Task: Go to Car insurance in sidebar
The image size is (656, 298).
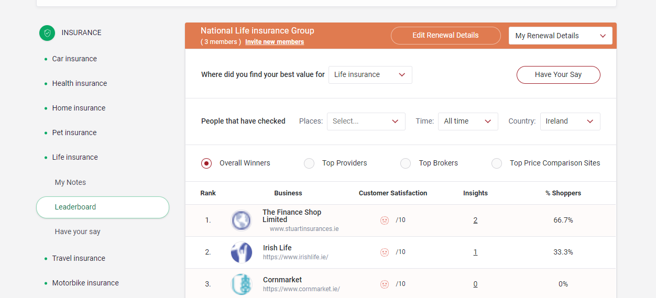Action: (74, 59)
